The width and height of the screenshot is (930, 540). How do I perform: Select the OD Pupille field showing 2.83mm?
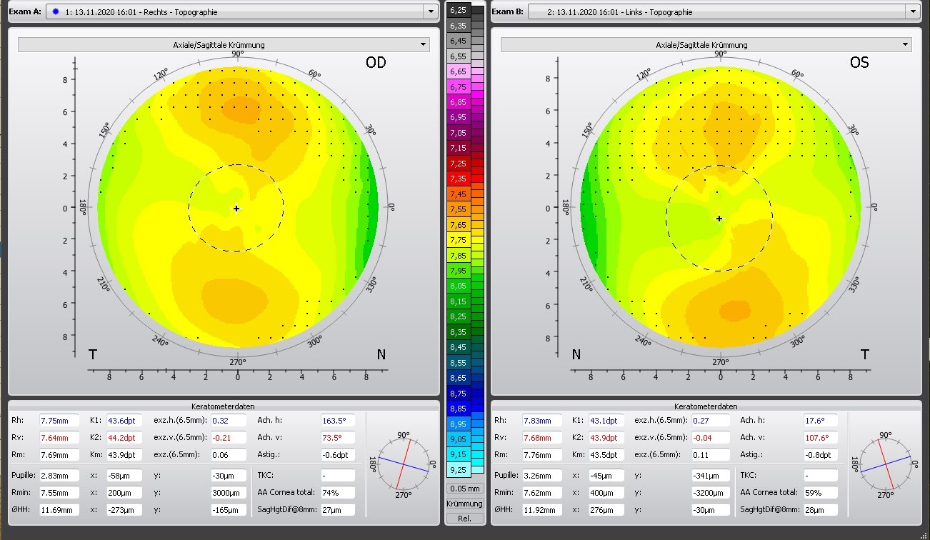coord(59,475)
